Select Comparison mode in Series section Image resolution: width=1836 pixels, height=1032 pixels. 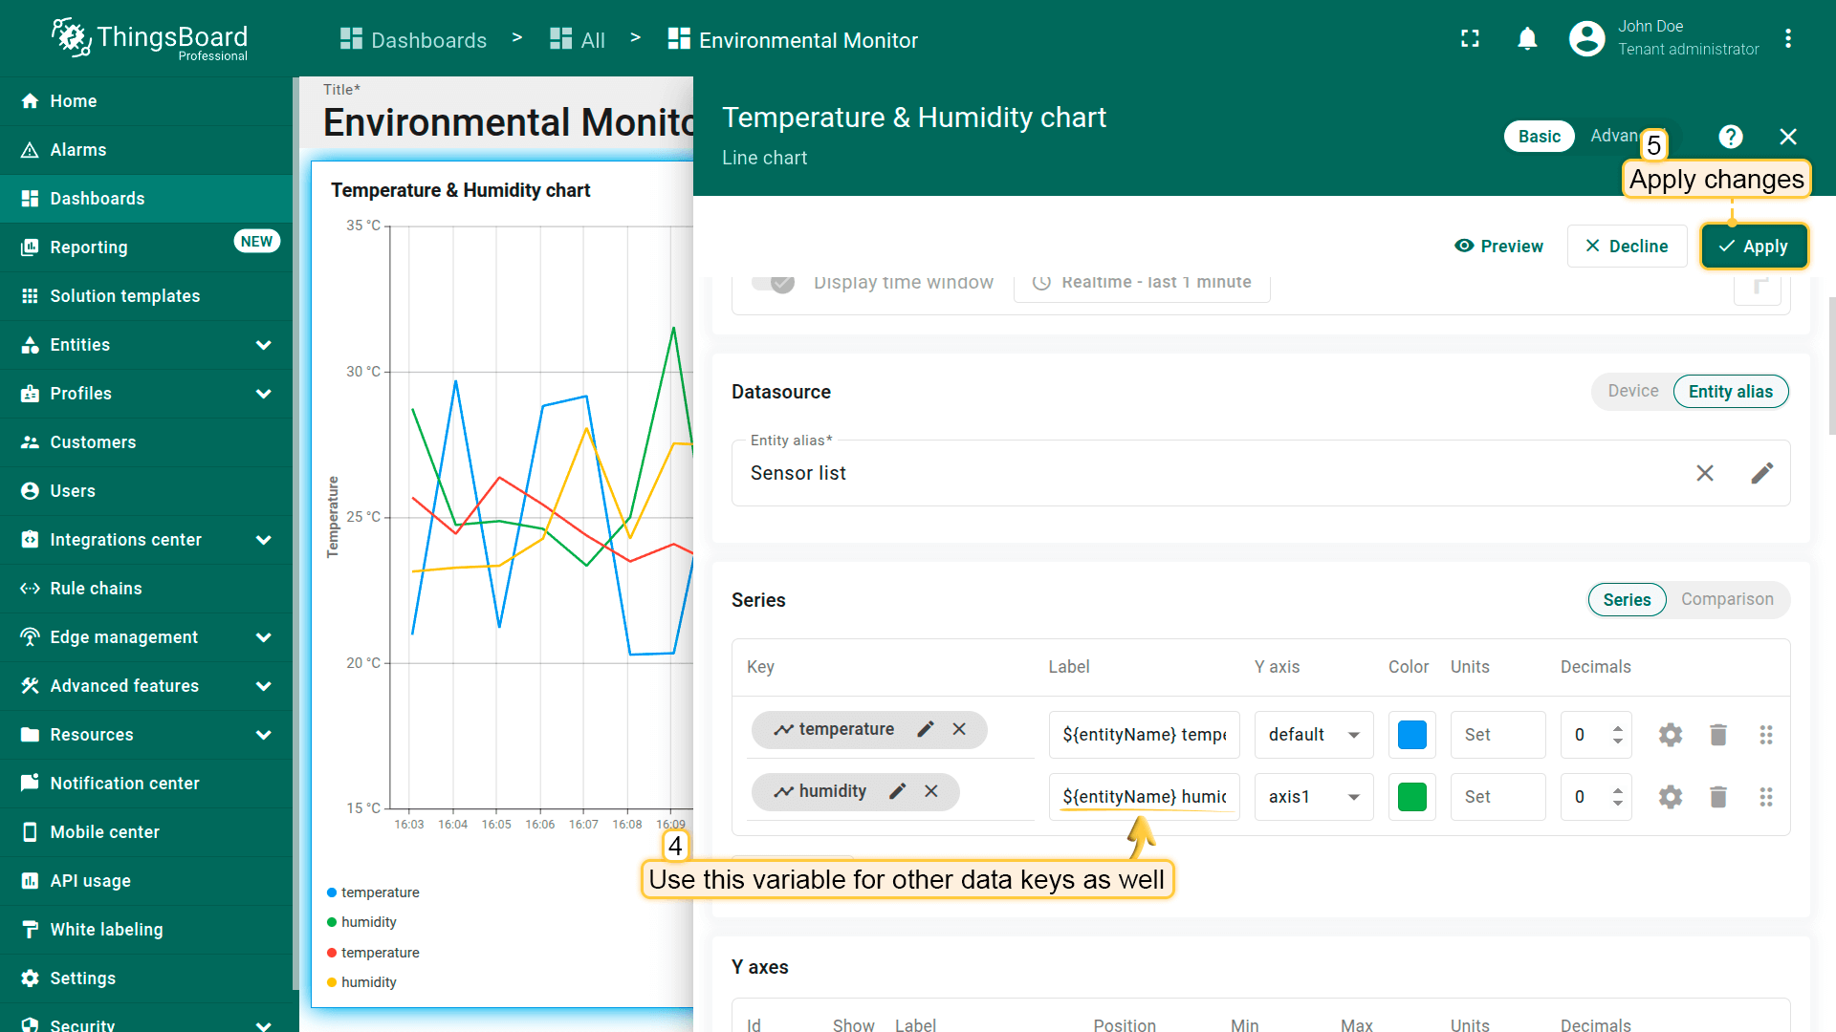tap(1726, 599)
